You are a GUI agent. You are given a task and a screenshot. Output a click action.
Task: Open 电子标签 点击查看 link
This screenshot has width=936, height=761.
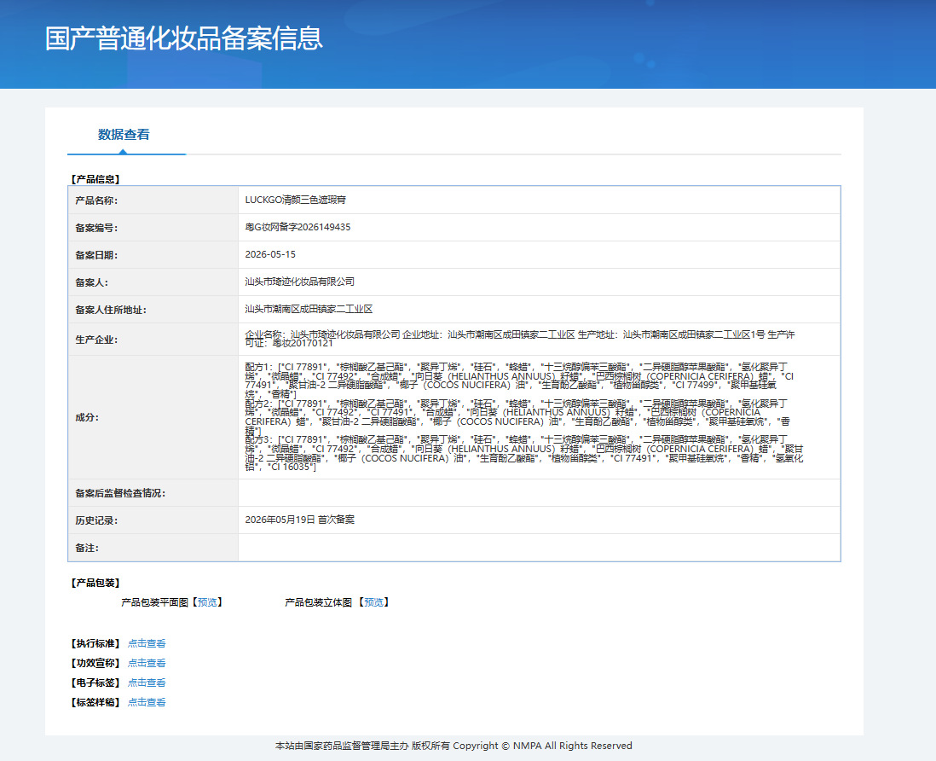pos(147,683)
